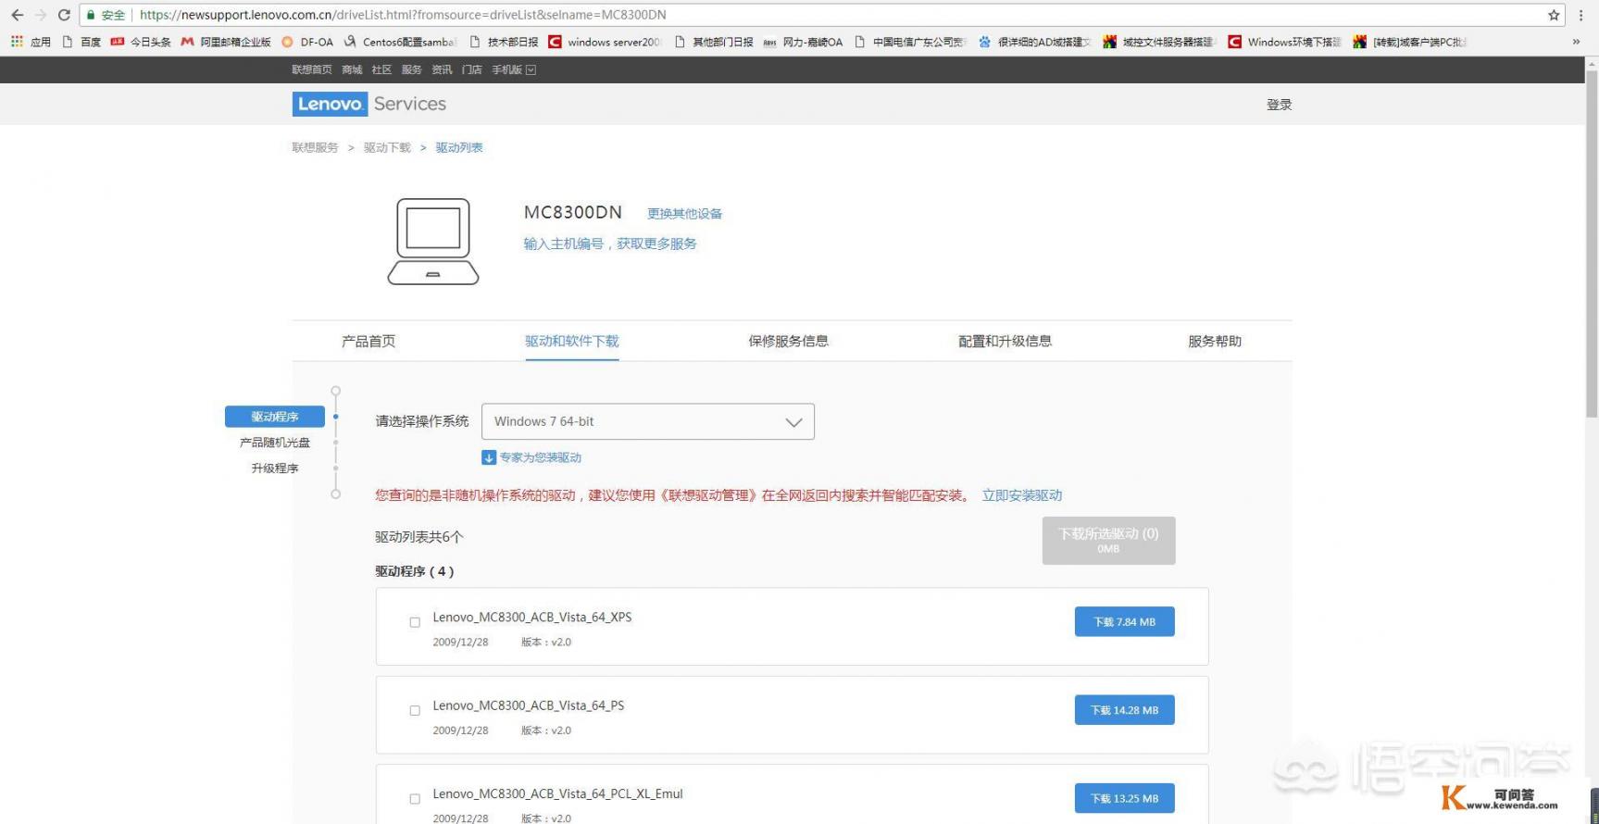
Task: Open the 域控文件服务器搭建 bookmark
Action: click(x=1158, y=42)
